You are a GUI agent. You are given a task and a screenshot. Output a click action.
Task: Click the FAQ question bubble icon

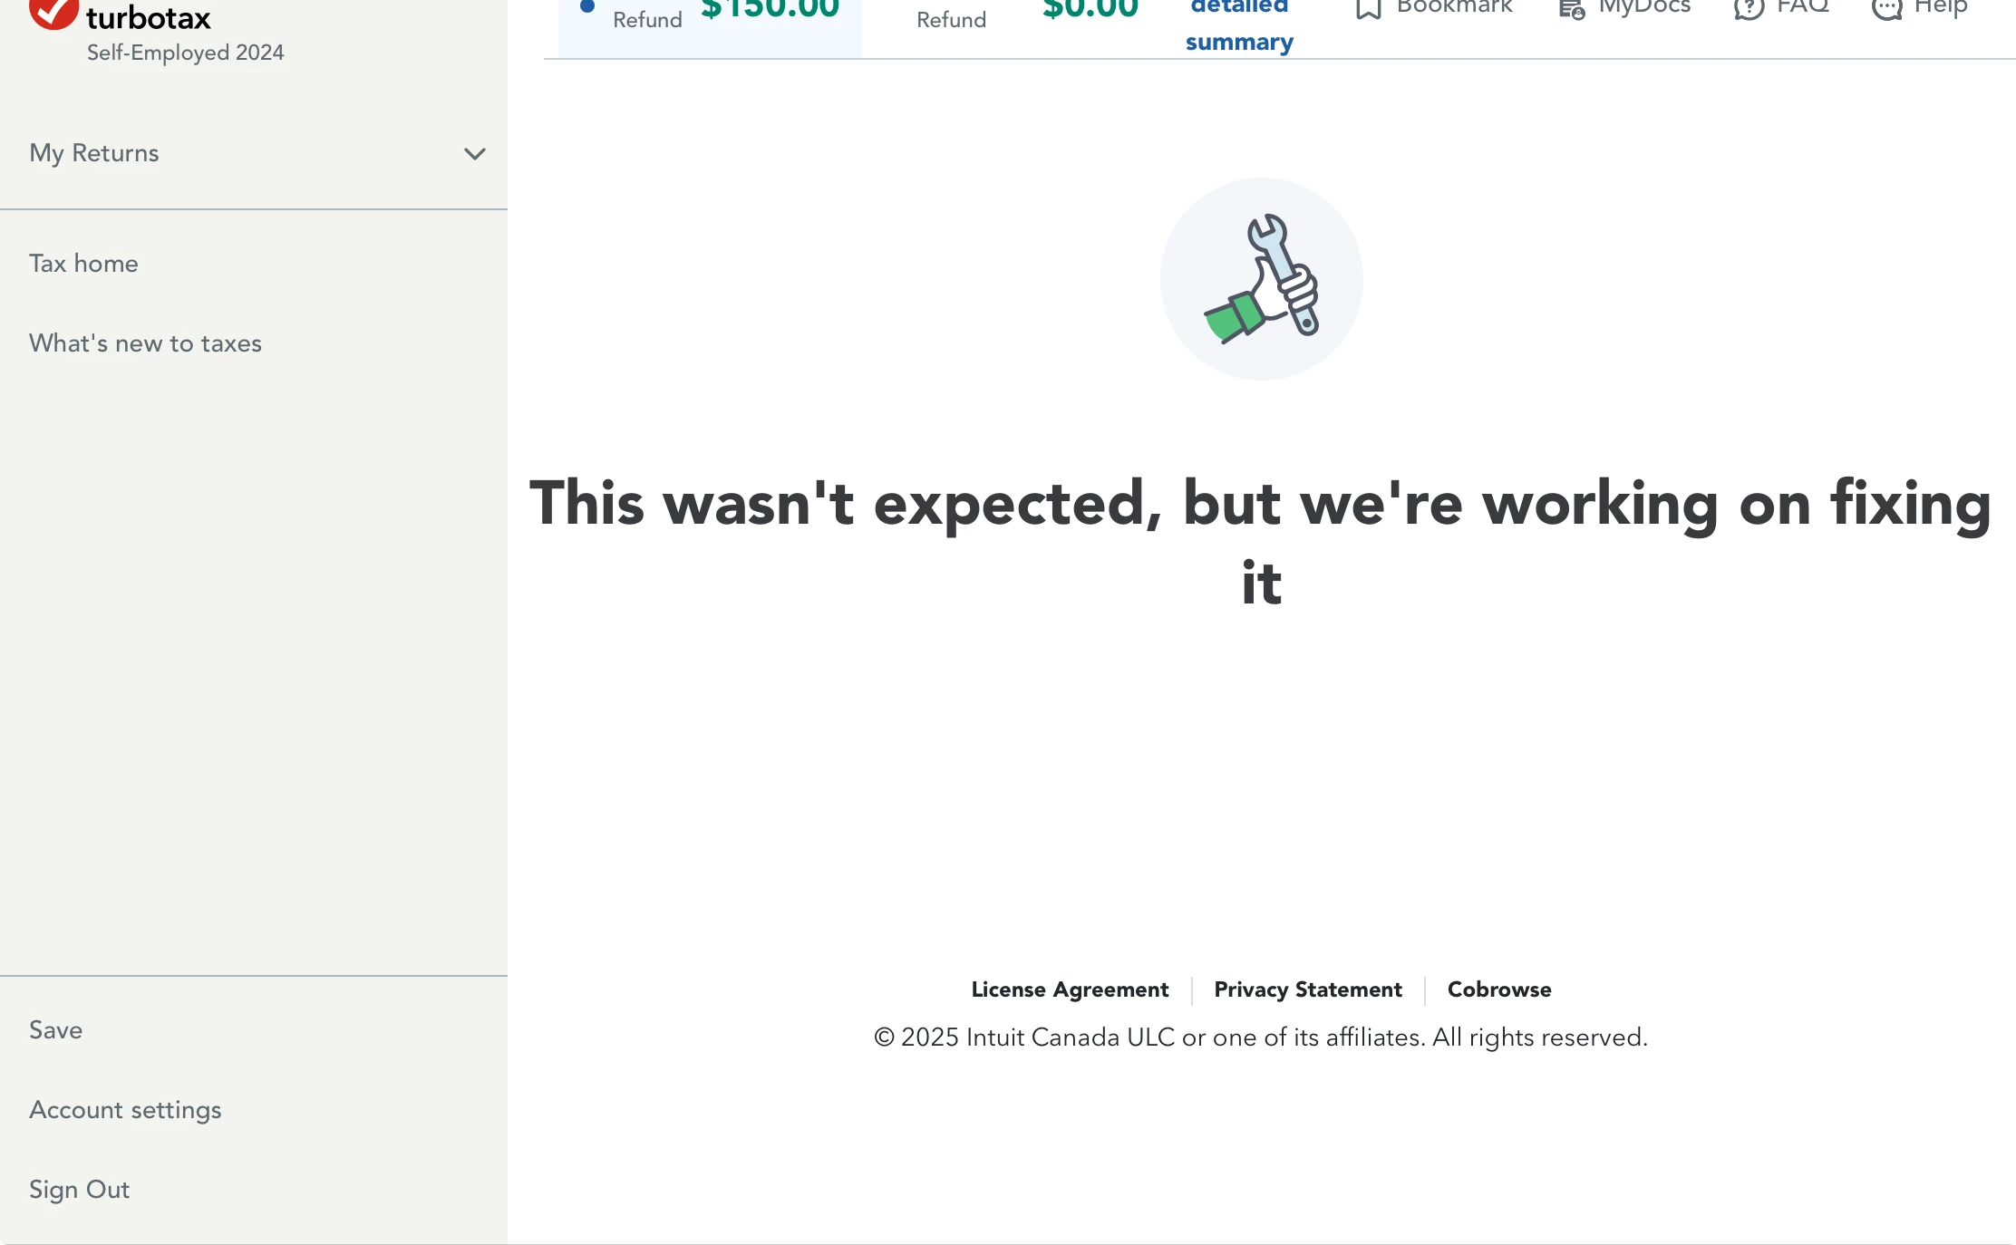pos(1748,9)
